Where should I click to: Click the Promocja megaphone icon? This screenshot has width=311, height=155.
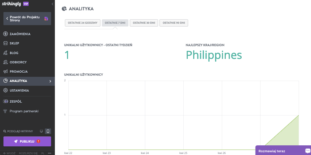[6, 71]
